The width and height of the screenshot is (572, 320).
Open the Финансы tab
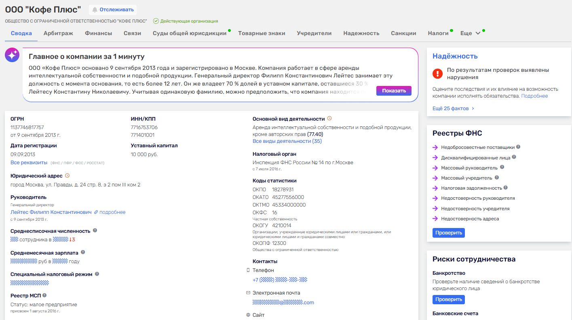click(x=98, y=33)
